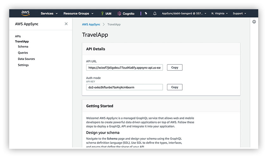Open the N. Virginia region dropdown
The height and width of the screenshot is (159, 269).
(x=219, y=13)
